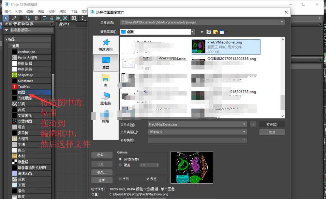Go back to the previous folder in file dialog

point(202,32)
